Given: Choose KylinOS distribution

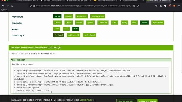Looking at the screenshot, I should [90, 23].
